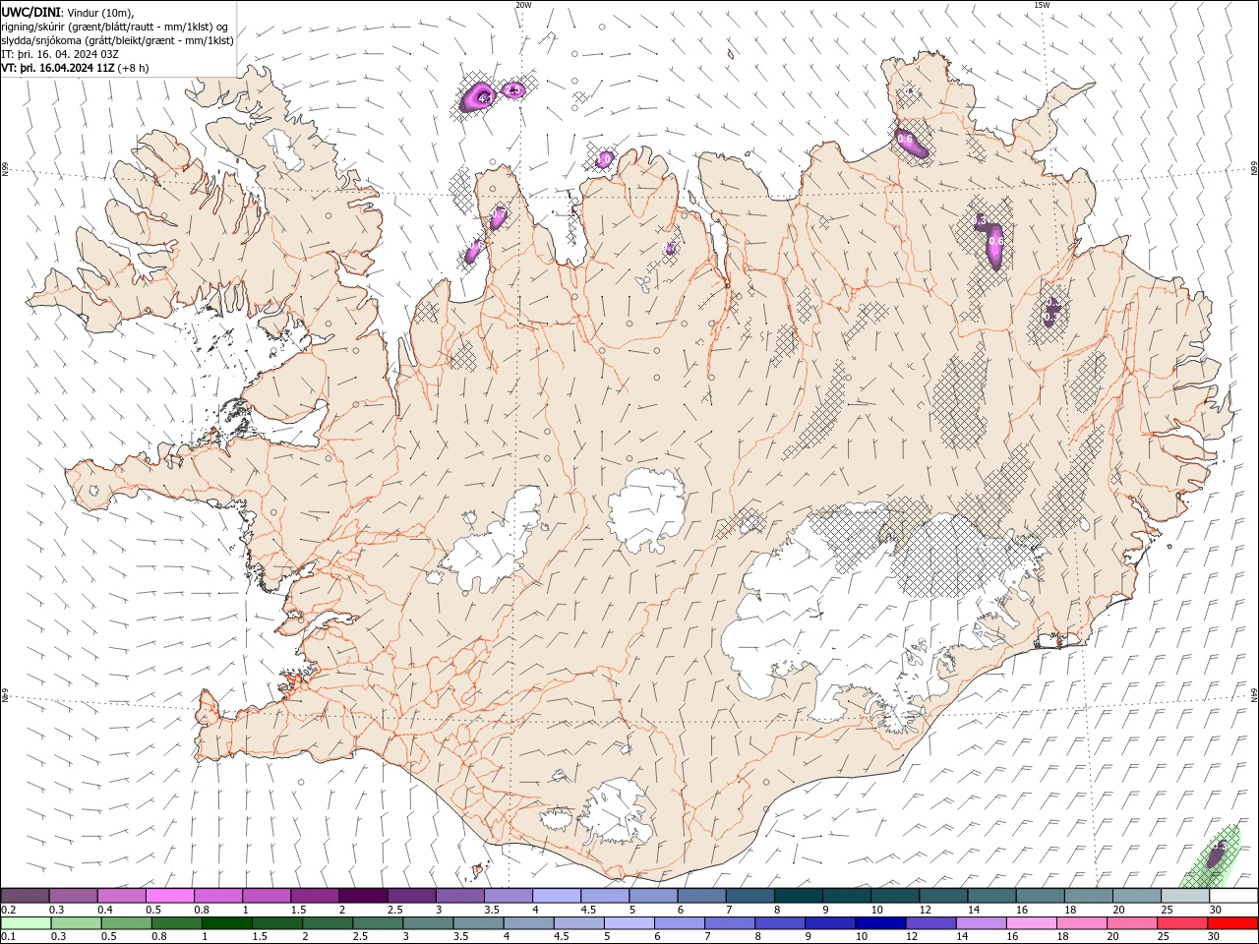1259x944 pixels.
Task: Click the dark teal snow swatch labeled 8
Action: point(799,896)
